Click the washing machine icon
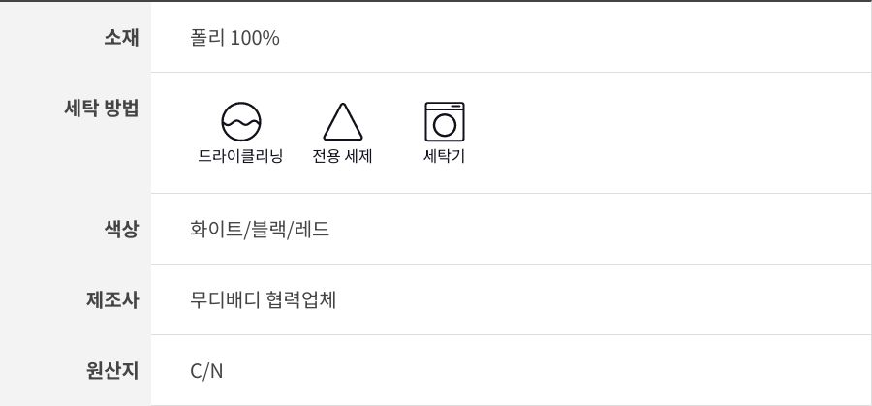 445,121
